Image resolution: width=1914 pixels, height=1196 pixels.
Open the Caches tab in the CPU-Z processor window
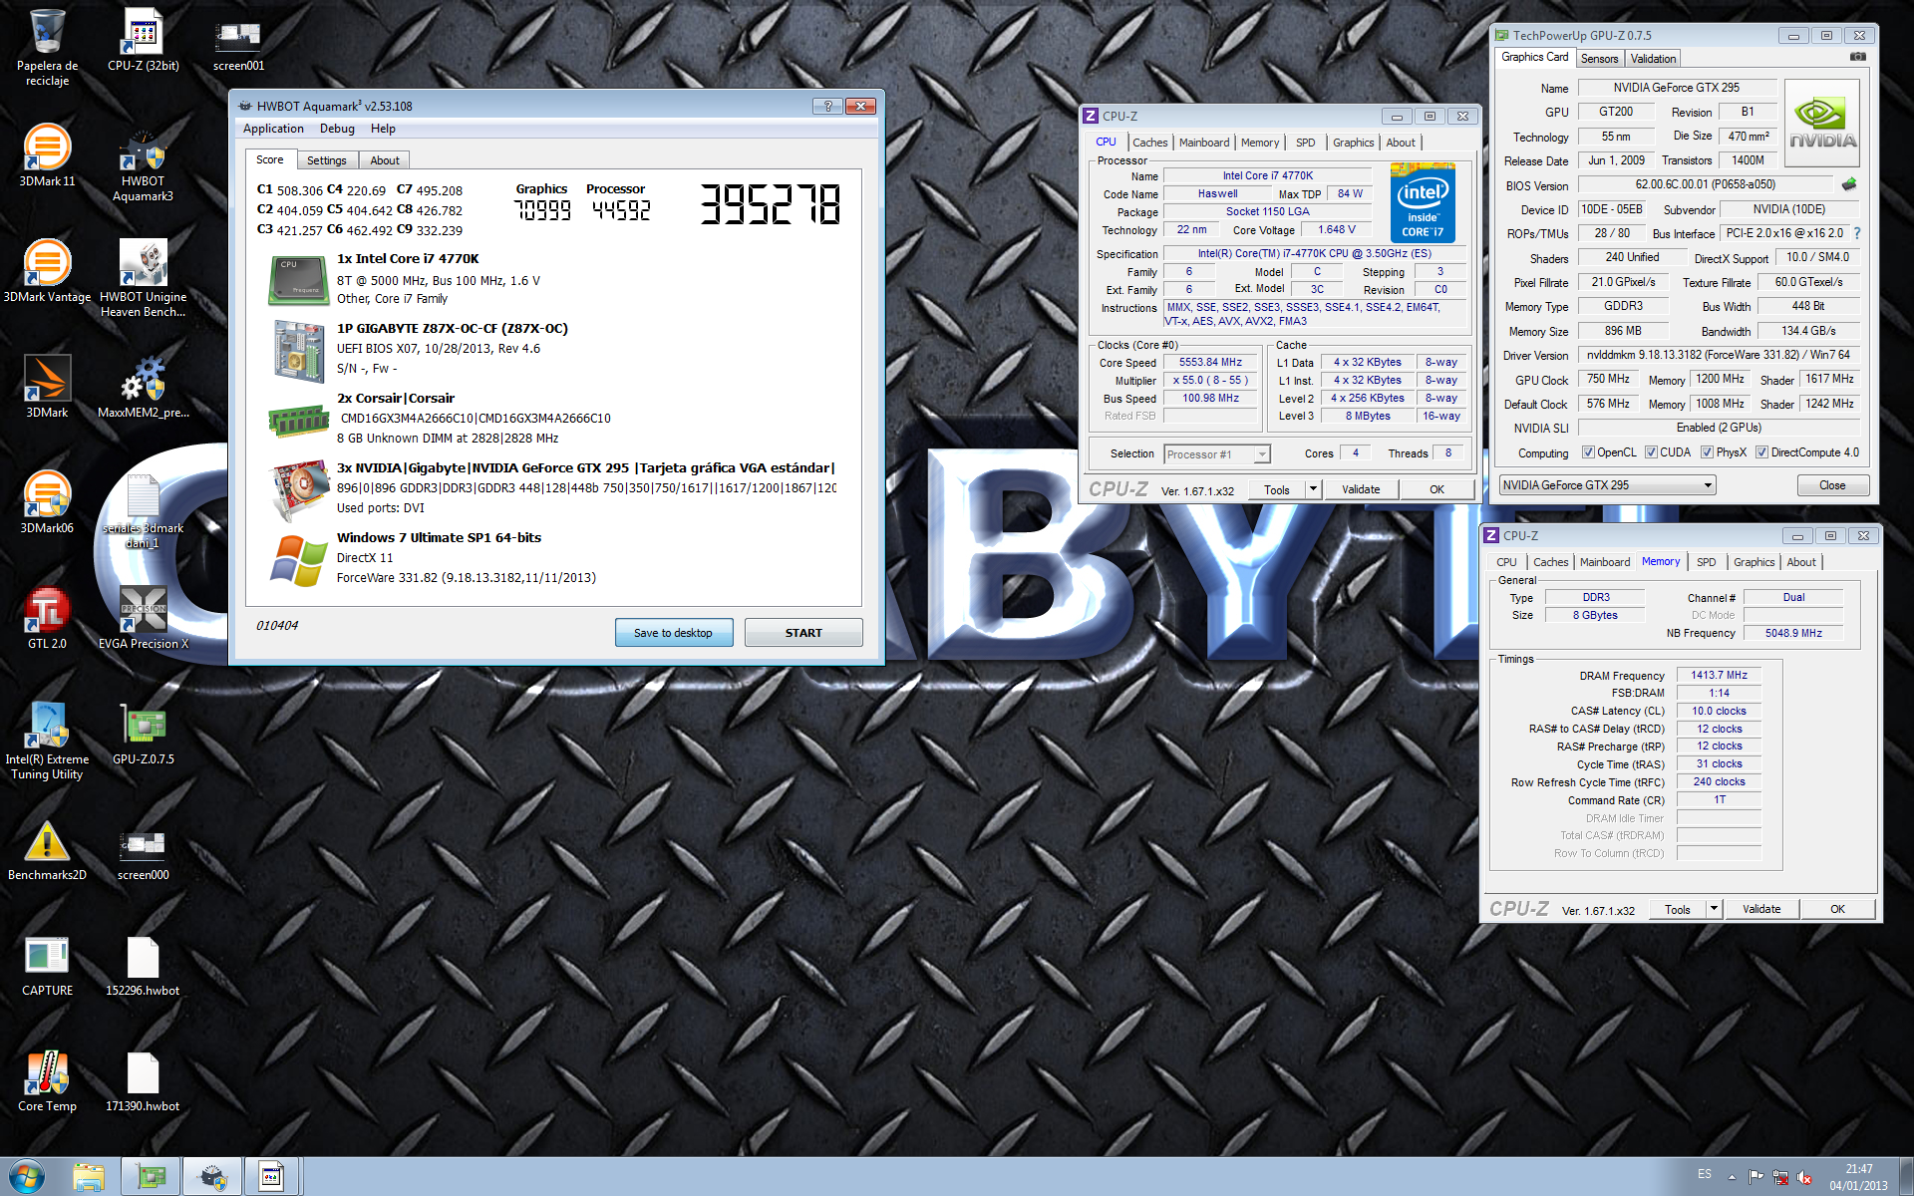point(1149,143)
